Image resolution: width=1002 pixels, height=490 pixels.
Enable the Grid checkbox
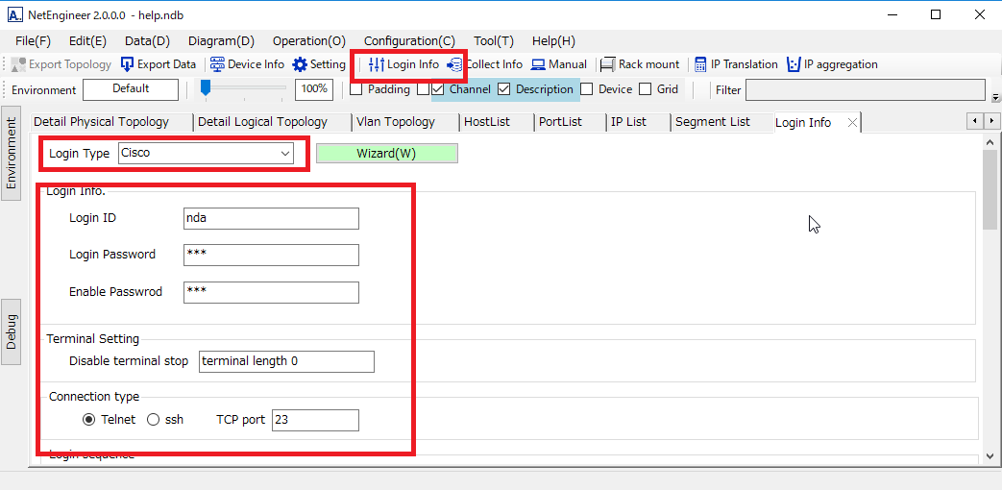646,89
